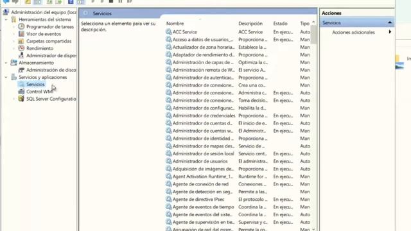
Task: Expand the Visor de eventos node
Action: (x=13, y=34)
